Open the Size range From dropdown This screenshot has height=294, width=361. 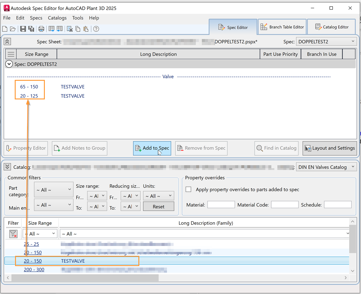click(x=97, y=196)
